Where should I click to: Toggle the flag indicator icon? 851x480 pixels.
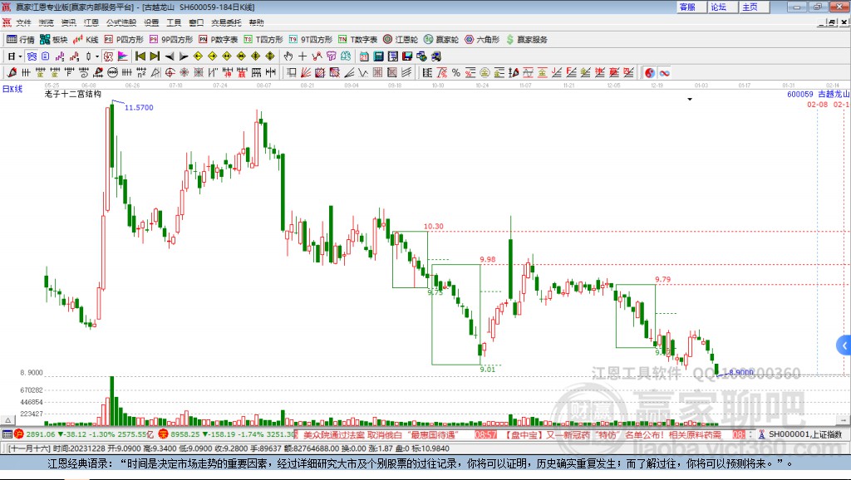(x=123, y=56)
